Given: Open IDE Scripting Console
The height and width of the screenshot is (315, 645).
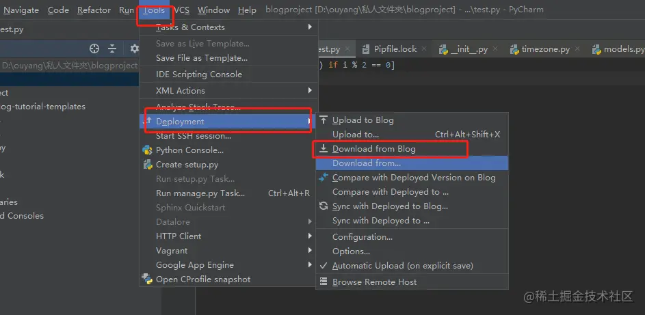Looking at the screenshot, I should pyautogui.click(x=228, y=74).
